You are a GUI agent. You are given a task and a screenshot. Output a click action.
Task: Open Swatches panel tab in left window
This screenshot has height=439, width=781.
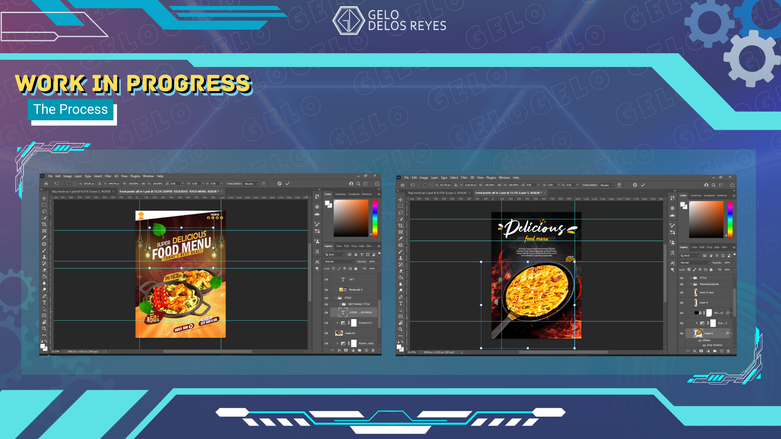(340, 194)
